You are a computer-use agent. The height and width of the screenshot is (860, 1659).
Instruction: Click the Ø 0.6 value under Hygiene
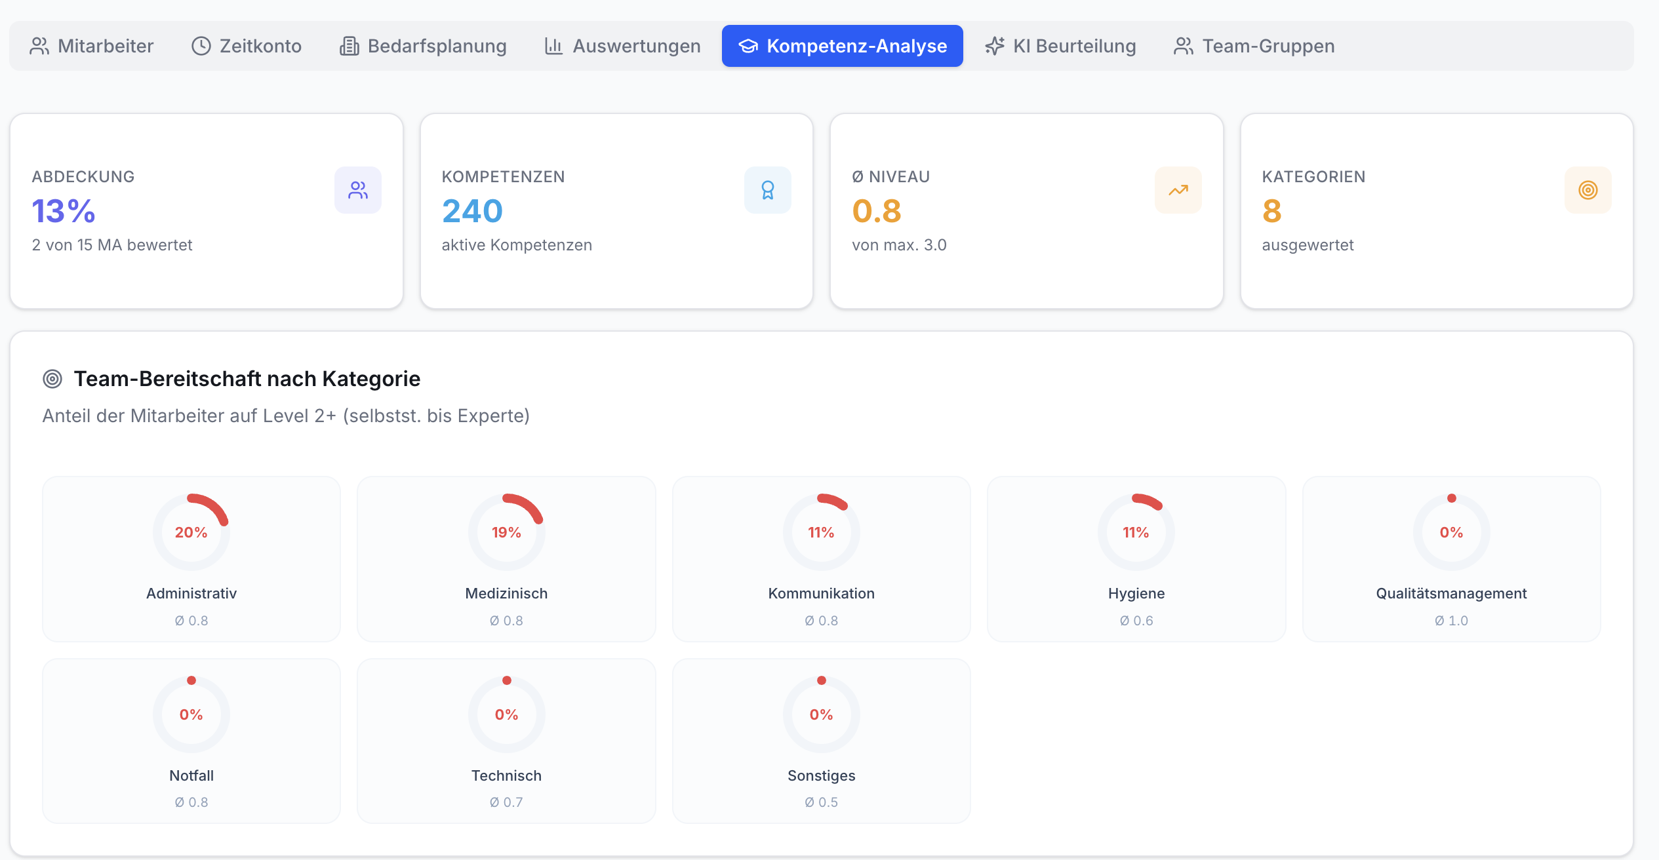click(x=1136, y=621)
